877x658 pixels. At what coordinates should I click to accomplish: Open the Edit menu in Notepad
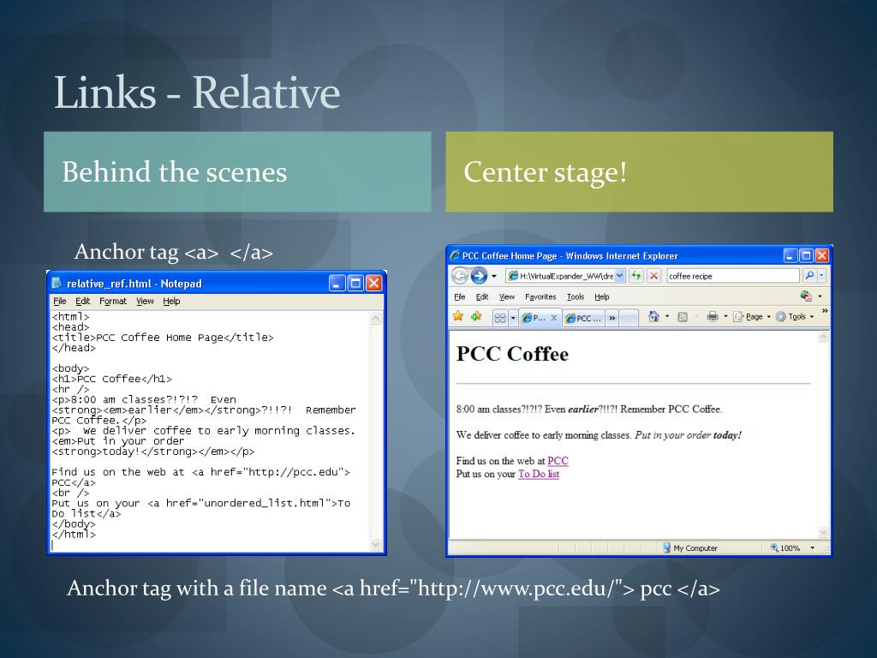tap(83, 301)
